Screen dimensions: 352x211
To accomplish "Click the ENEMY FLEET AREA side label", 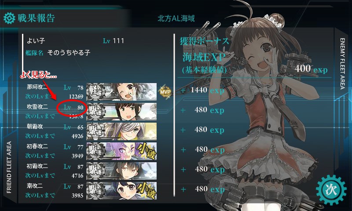I will (x=342, y=64).
